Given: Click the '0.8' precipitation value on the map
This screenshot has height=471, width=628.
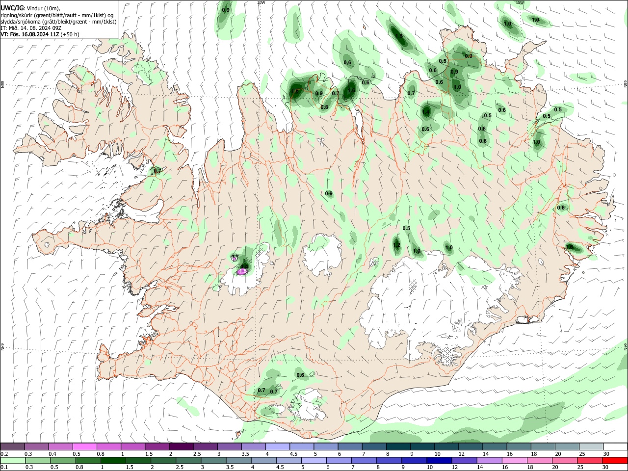Looking at the screenshot, I should click(324, 107).
